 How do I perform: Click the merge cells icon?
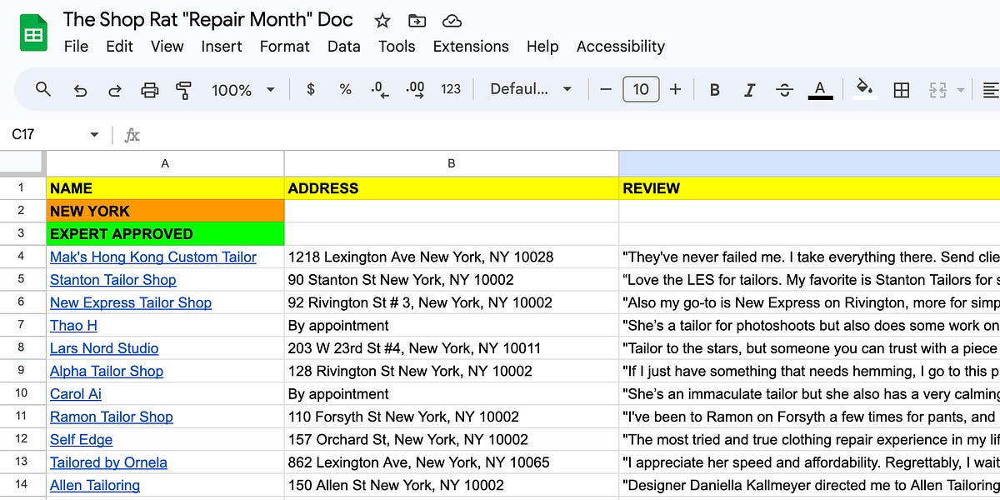[937, 89]
